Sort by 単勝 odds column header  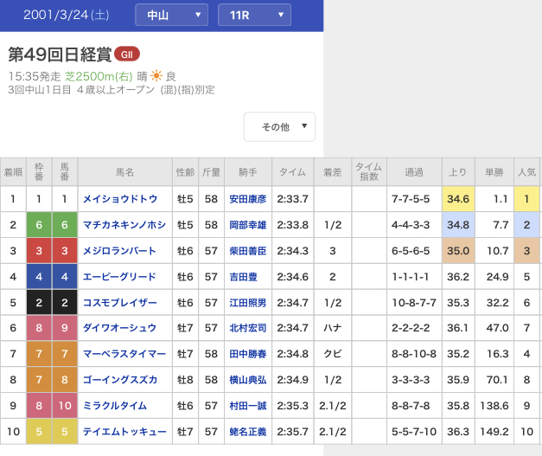[x=494, y=172]
